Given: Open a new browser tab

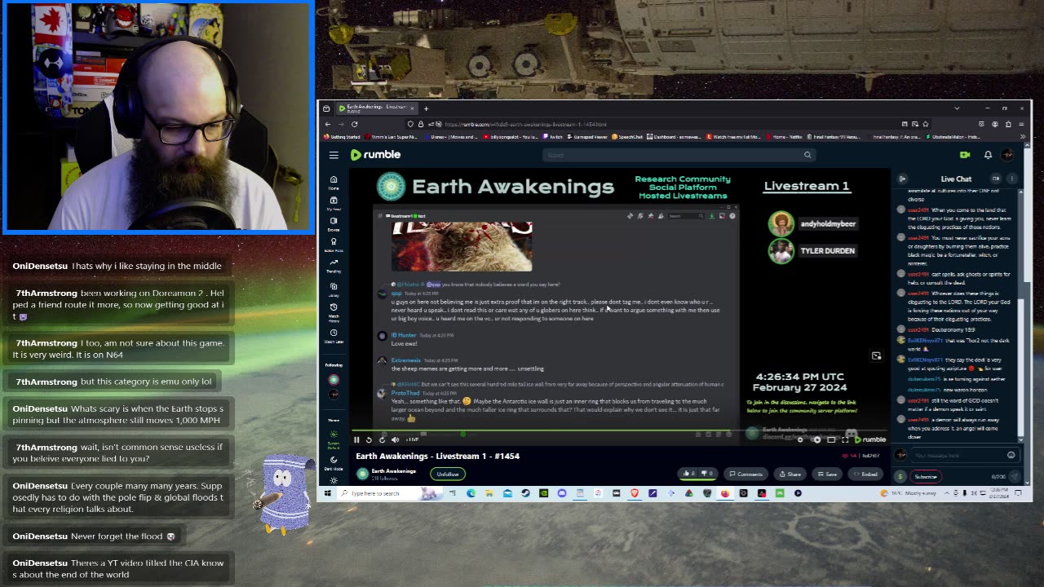Looking at the screenshot, I should click(x=426, y=108).
